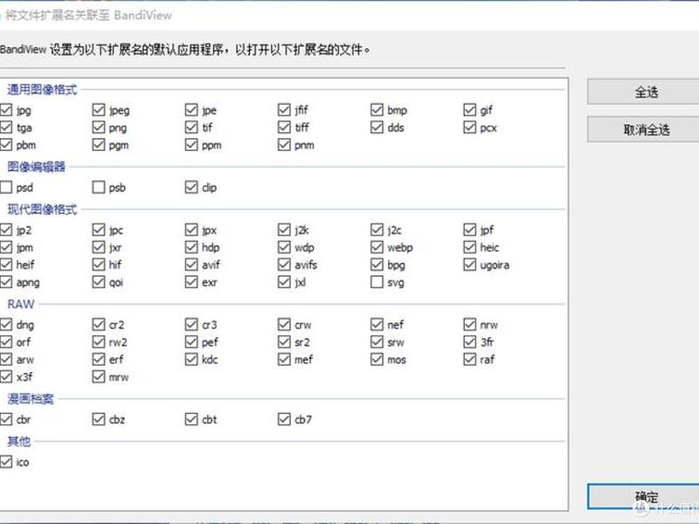Toggle the jpx checkbox
This screenshot has height=524, width=699.
click(x=191, y=230)
